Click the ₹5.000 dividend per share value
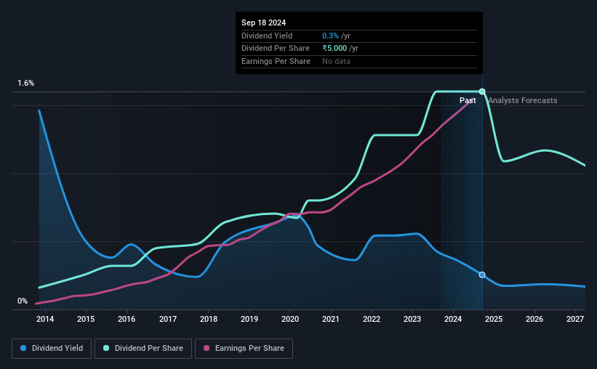The height and width of the screenshot is (369, 597). 334,49
